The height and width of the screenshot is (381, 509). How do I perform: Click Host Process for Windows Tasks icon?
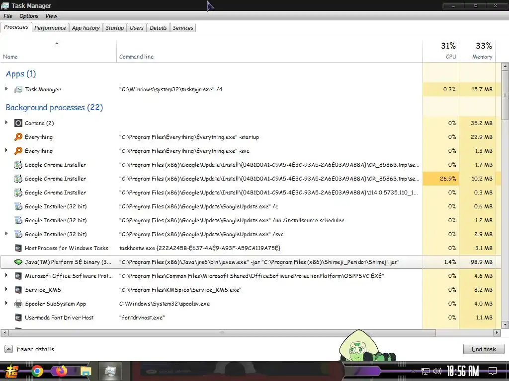pyautogui.click(x=18, y=249)
